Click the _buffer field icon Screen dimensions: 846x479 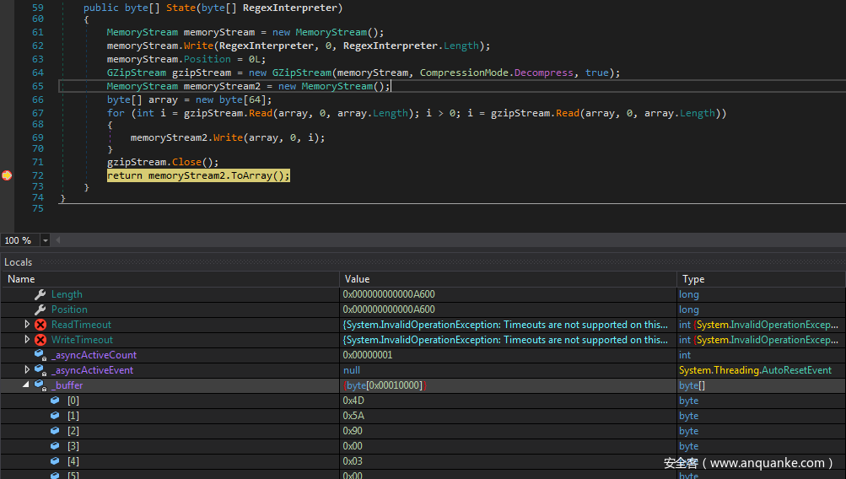(x=40, y=385)
